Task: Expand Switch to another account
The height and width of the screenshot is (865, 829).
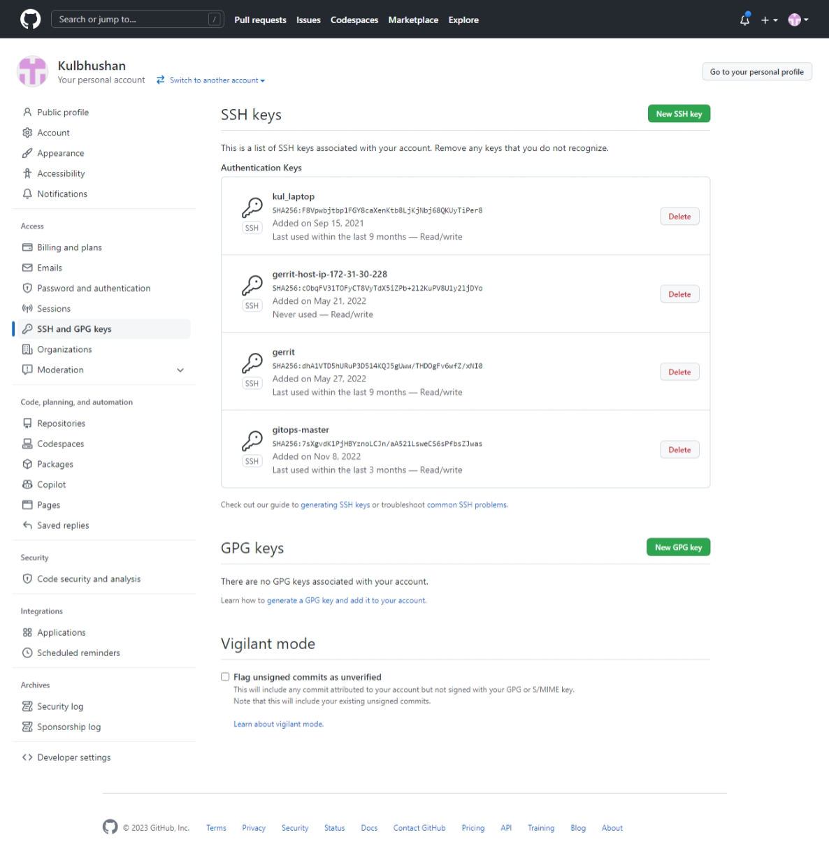Action: pos(210,80)
